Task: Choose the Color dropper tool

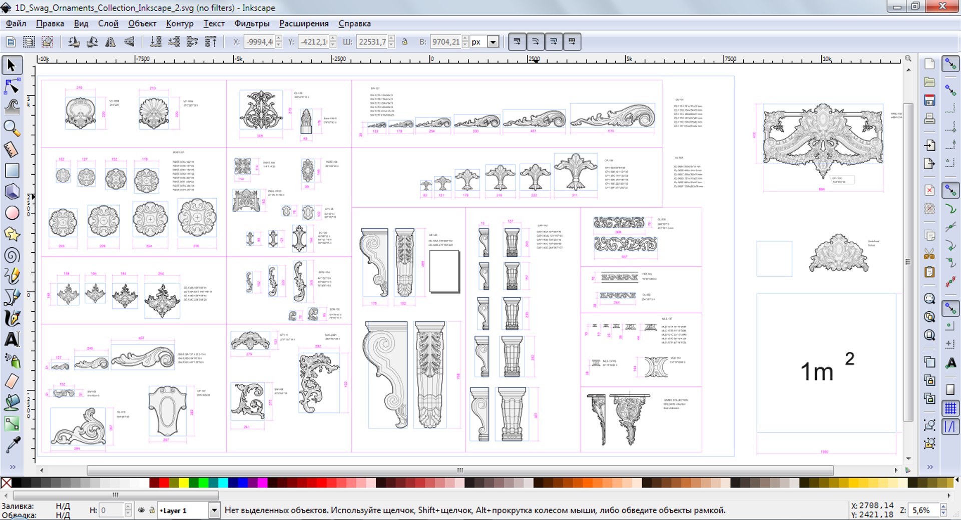Action: (12, 444)
